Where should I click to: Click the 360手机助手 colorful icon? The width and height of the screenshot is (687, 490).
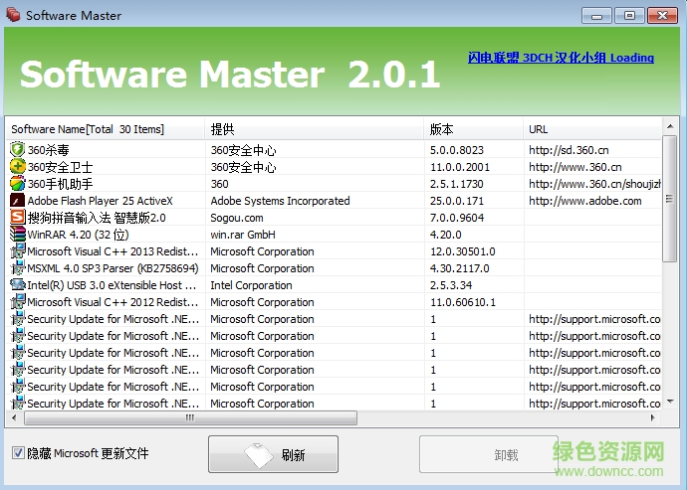tap(18, 184)
